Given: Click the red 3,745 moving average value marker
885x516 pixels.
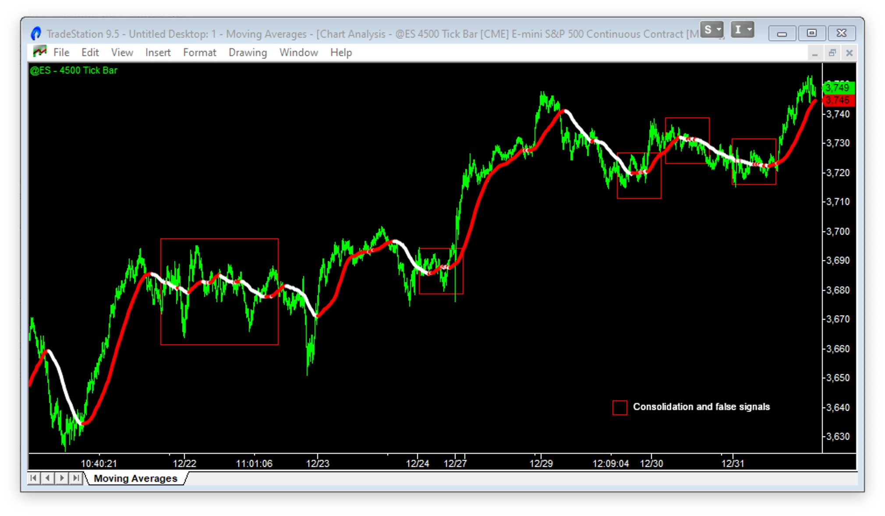Looking at the screenshot, I should tap(839, 100).
